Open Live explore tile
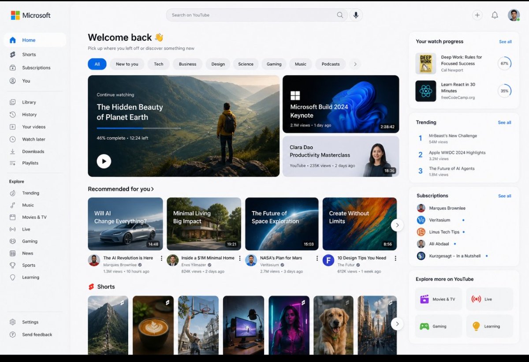This screenshot has height=362, width=529. tap(489, 299)
